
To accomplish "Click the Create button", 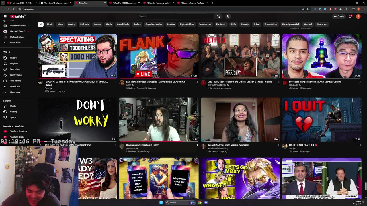I will point(339,16).
